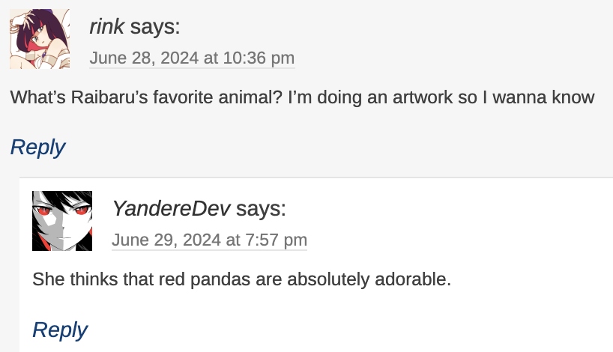Open commenter name rink

pyautogui.click(x=106, y=26)
